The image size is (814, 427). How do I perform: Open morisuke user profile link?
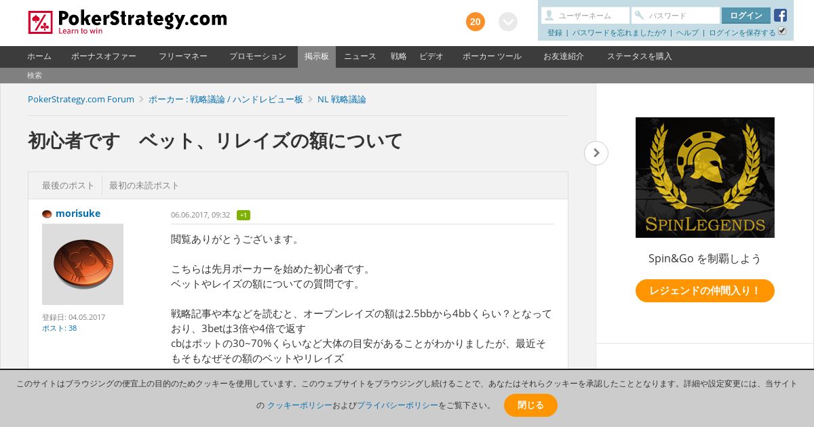[78, 213]
